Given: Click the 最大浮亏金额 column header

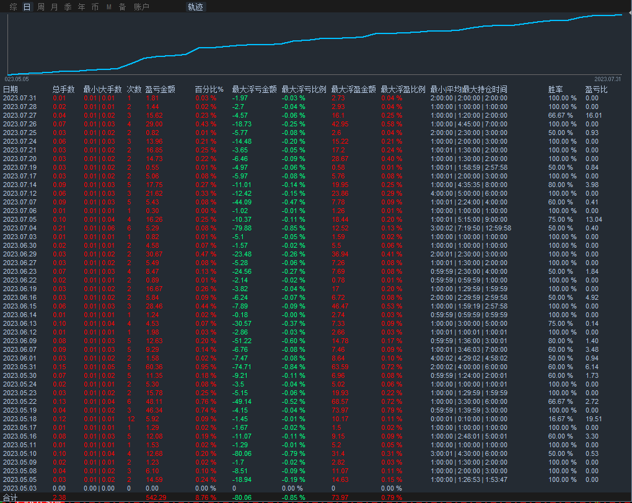Looking at the screenshot, I should coord(254,89).
